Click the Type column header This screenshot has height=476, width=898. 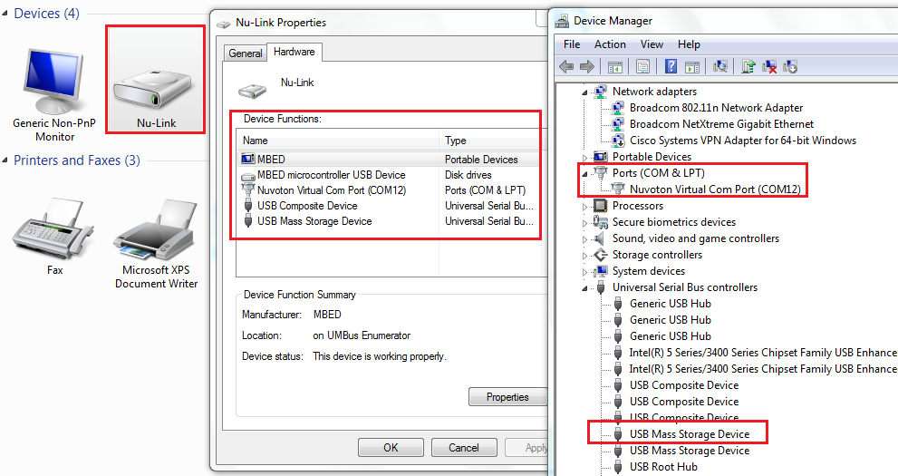(456, 141)
